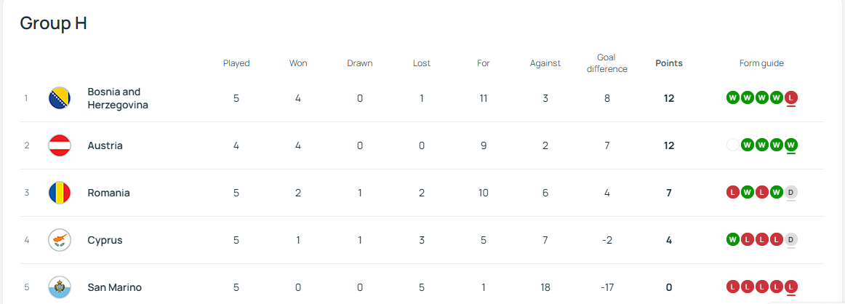This screenshot has height=304, width=845.
Task: Click the Bosnia and Herzegovina flag icon
Action: pyautogui.click(x=60, y=98)
